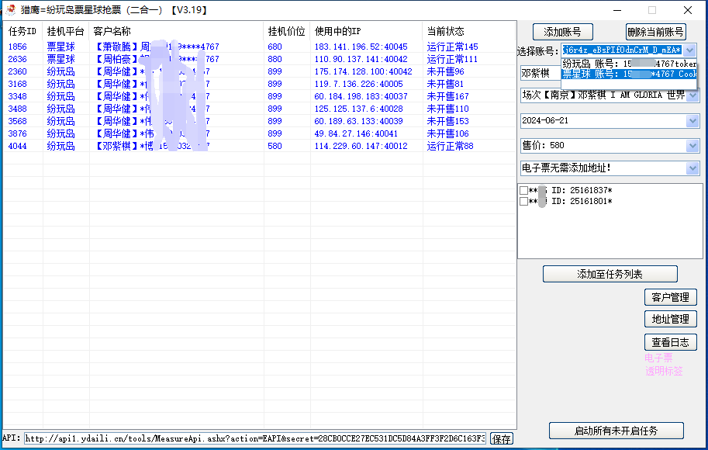
Task: Click price 880 in 挂机价位 column
Action: click(x=275, y=59)
